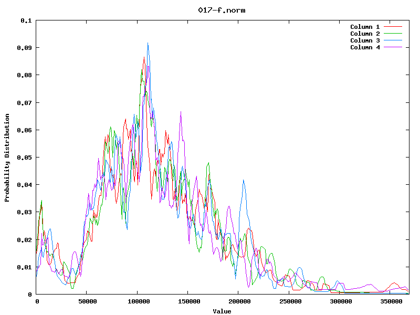The width and height of the screenshot is (420, 315).
Task: Click the x-axis tick label "350000"
Action: 391,301
